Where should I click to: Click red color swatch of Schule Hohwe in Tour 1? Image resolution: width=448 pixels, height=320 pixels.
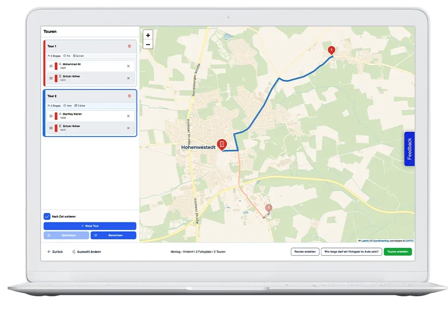pyautogui.click(x=56, y=78)
